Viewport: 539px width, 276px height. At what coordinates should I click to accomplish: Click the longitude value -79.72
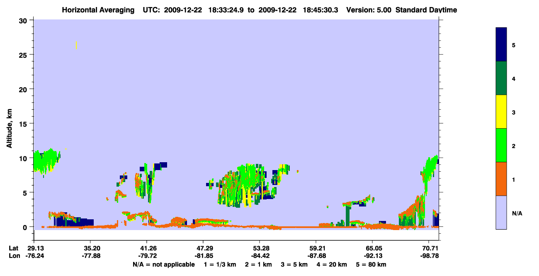(x=147, y=256)
